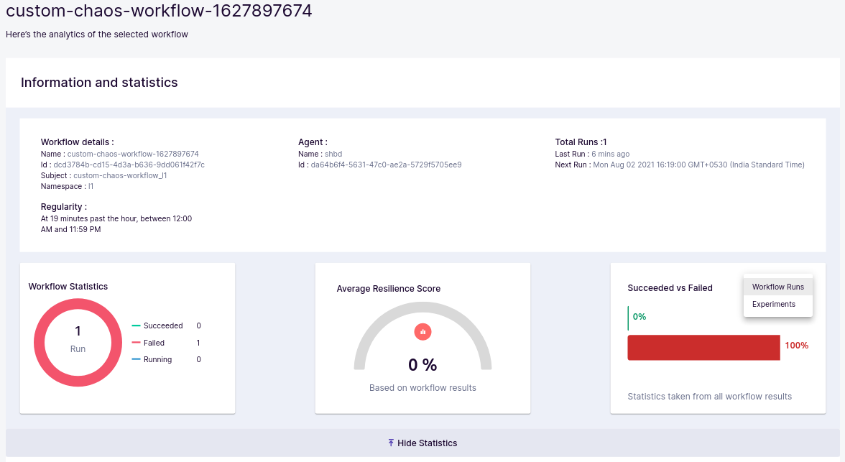Click the subject custom-chaos-workflow_l1
This screenshot has width=845, height=462.
pos(120,175)
